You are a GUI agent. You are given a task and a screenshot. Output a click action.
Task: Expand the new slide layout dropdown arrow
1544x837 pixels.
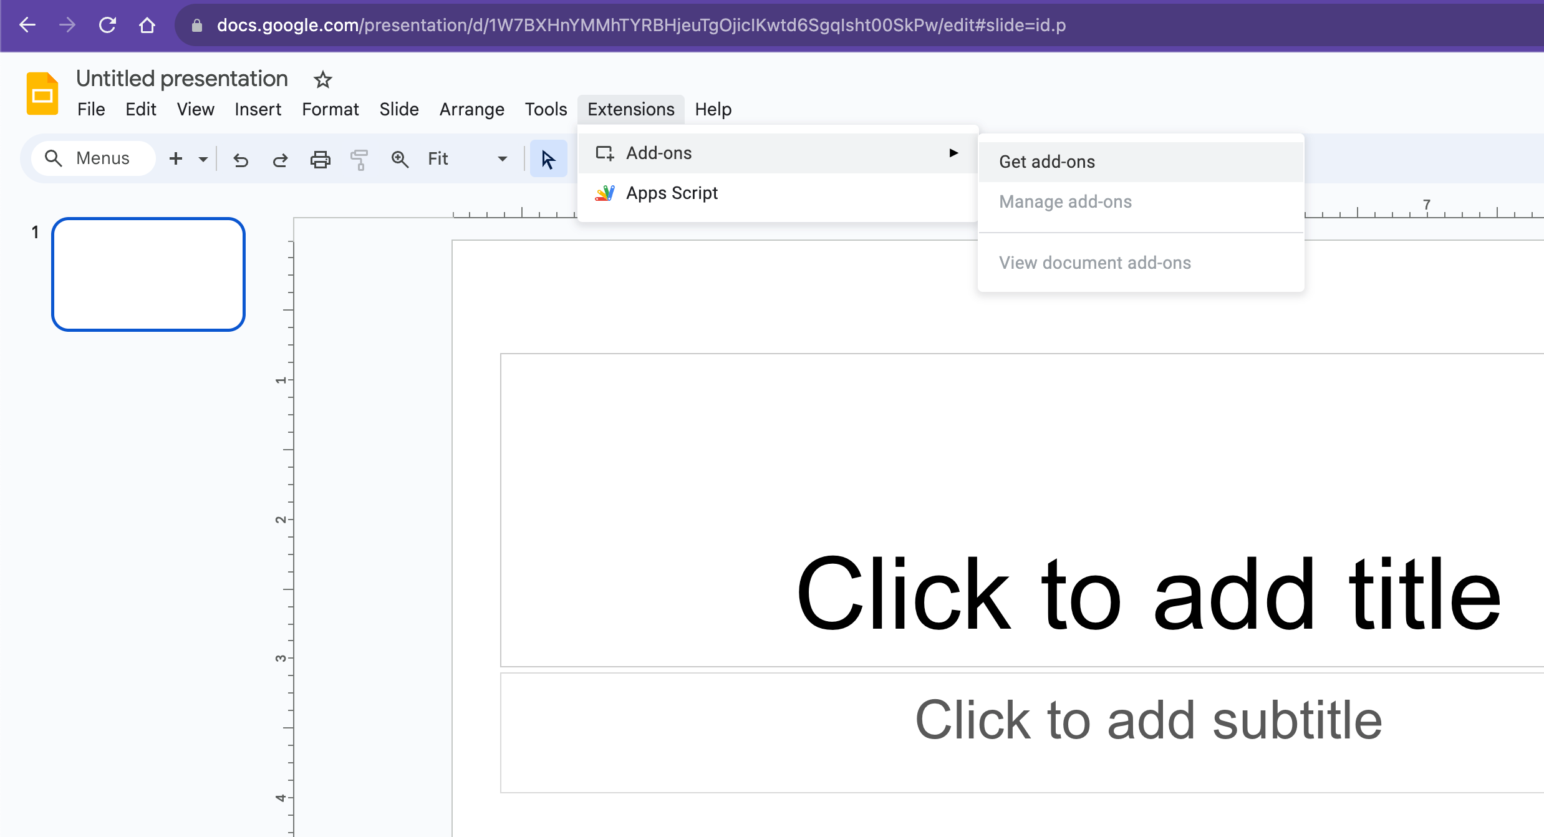(203, 159)
